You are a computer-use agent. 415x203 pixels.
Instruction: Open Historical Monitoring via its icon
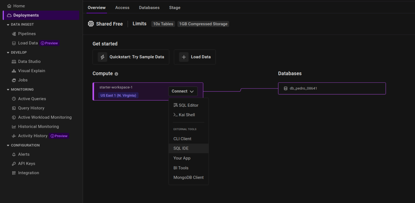pos(14,126)
